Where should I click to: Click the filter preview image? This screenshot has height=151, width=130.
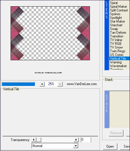tap(50, 33)
